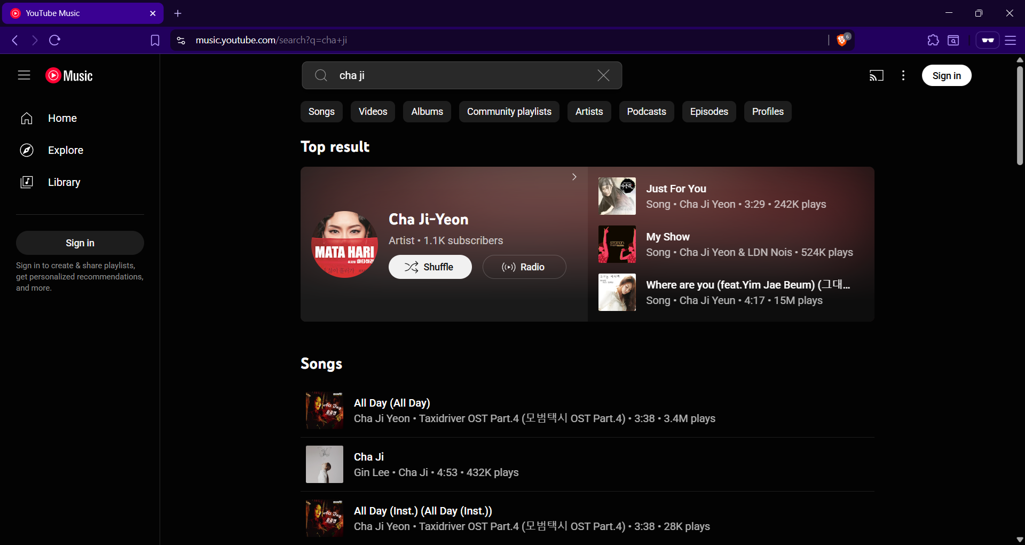Filter results by Videos

pyautogui.click(x=373, y=112)
